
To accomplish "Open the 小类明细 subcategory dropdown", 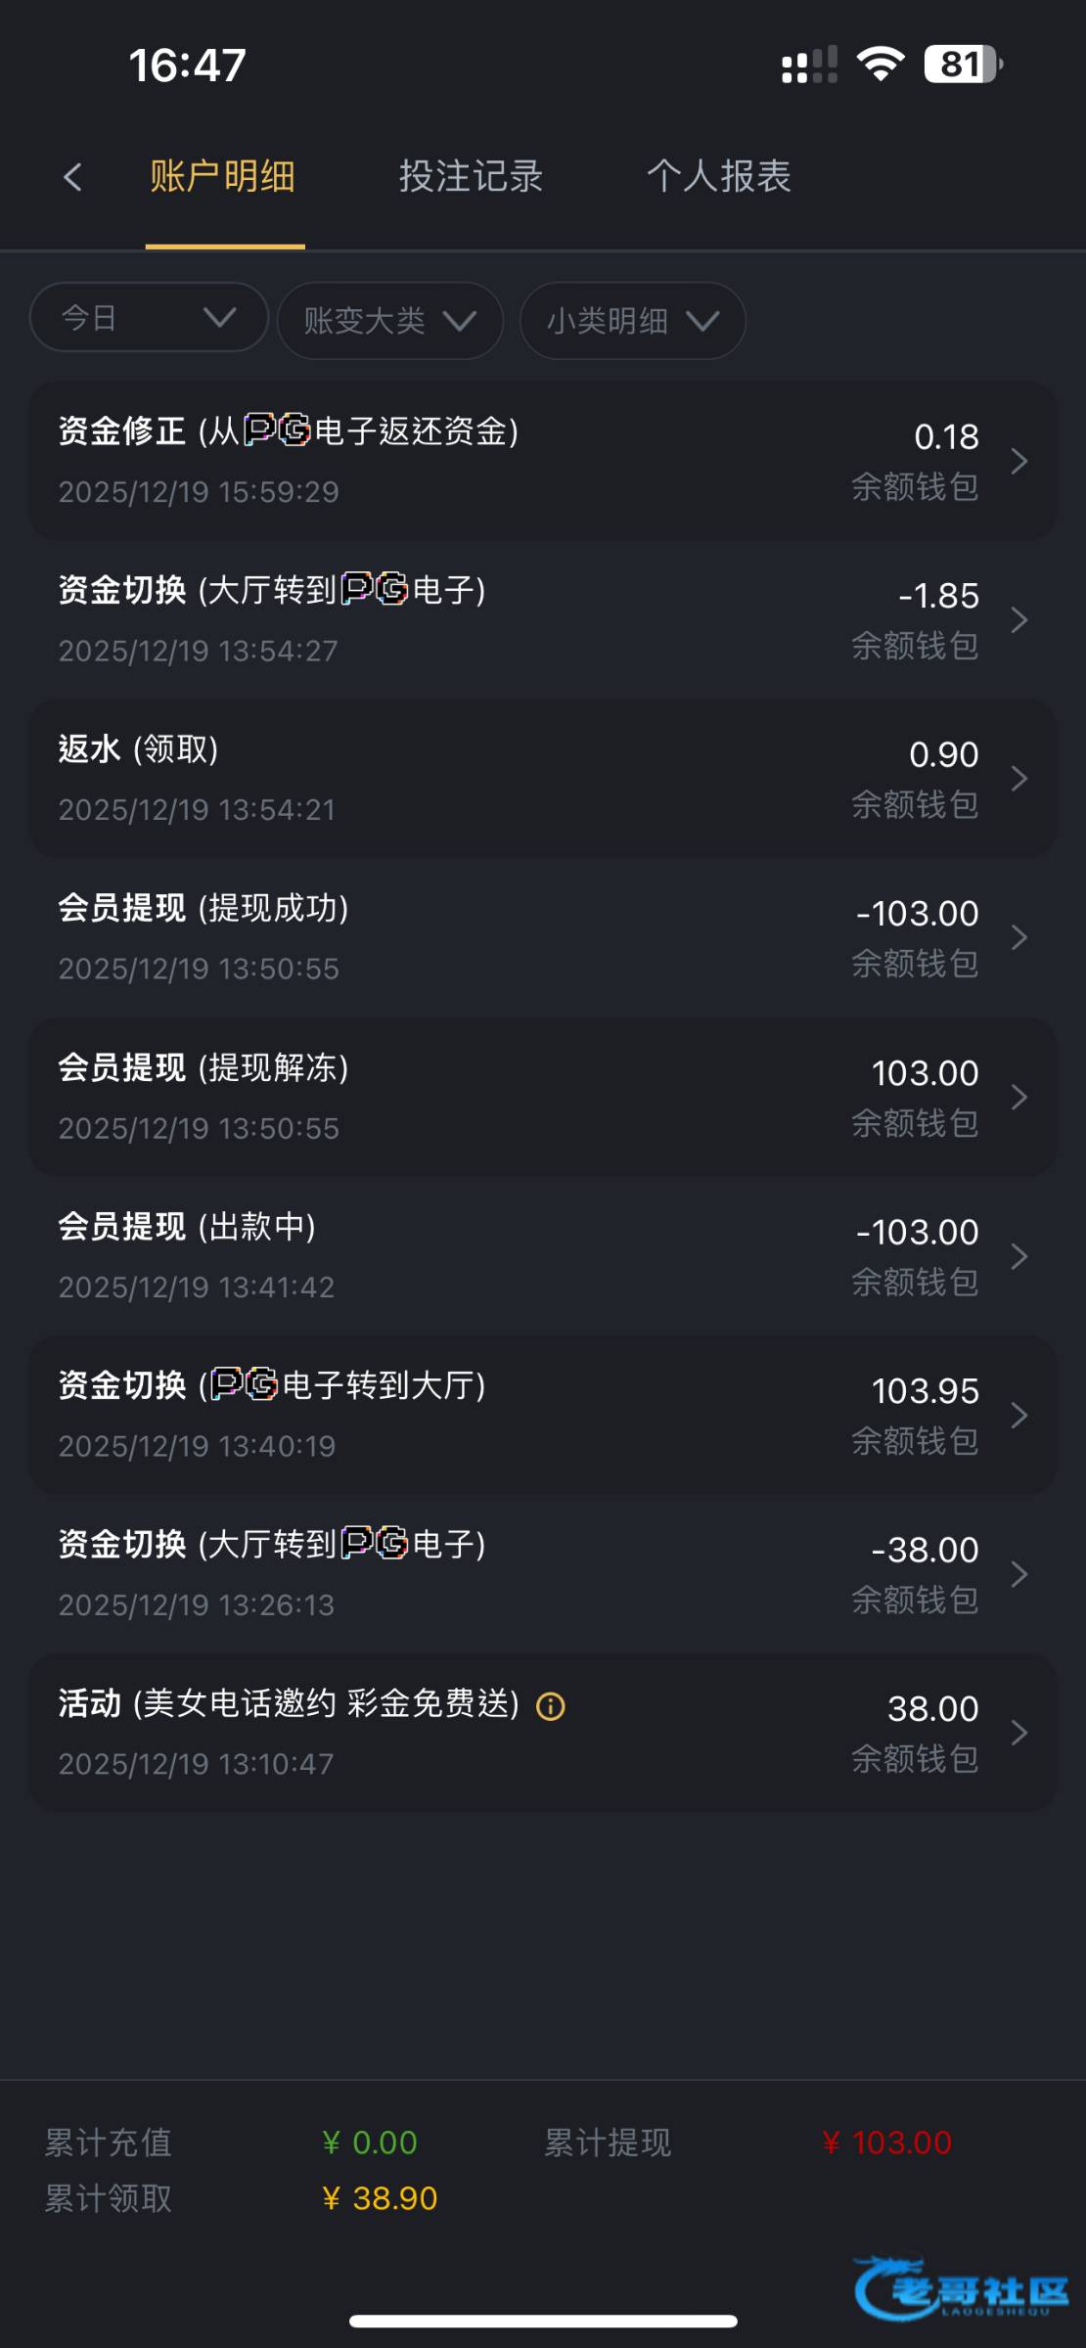I will (632, 321).
